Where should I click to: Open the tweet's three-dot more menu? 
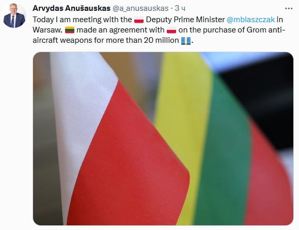tap(289, 9)
